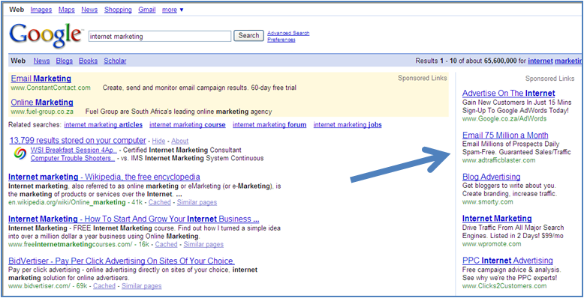The height and width of the screenshot is (298, 584).
Task: Open 'Advertise On The Internet' ad
Action: [x=509, y=94]
